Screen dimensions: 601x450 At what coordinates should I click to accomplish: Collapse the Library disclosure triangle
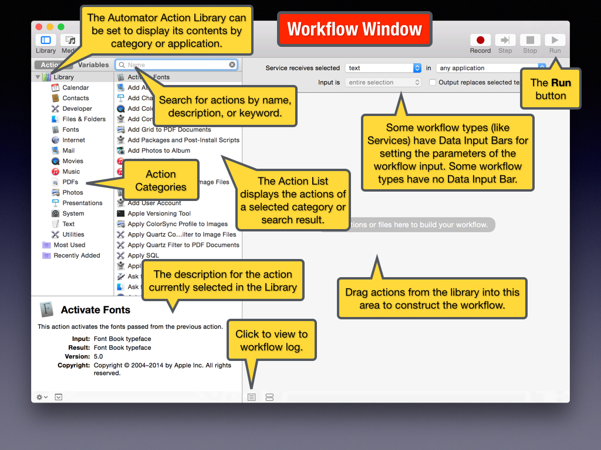38,77
